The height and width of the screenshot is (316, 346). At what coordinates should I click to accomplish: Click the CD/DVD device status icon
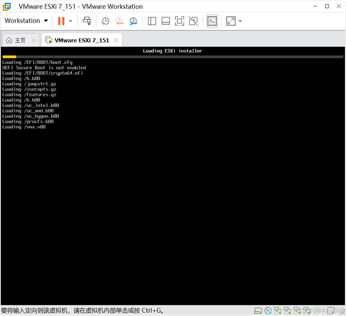(268, 311)
